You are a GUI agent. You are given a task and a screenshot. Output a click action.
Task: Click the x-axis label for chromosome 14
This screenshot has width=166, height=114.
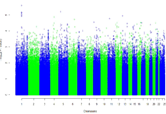[x=130, y=104]
